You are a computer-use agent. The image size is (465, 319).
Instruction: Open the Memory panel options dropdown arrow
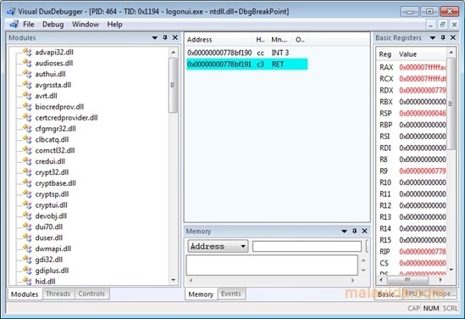[x=344, y=231]
